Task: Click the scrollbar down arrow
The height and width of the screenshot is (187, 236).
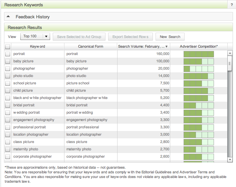Action: (x=230, y=160)
